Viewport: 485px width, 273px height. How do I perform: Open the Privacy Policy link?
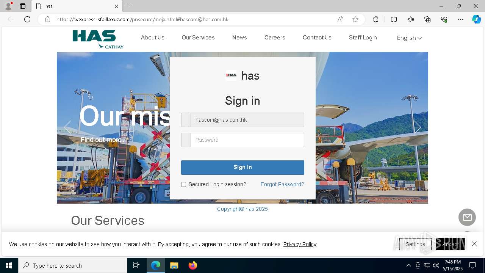click(x=300, y=244)
